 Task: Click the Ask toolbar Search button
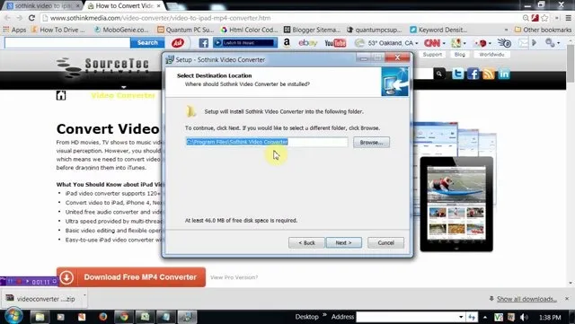(x=147, y=43)
